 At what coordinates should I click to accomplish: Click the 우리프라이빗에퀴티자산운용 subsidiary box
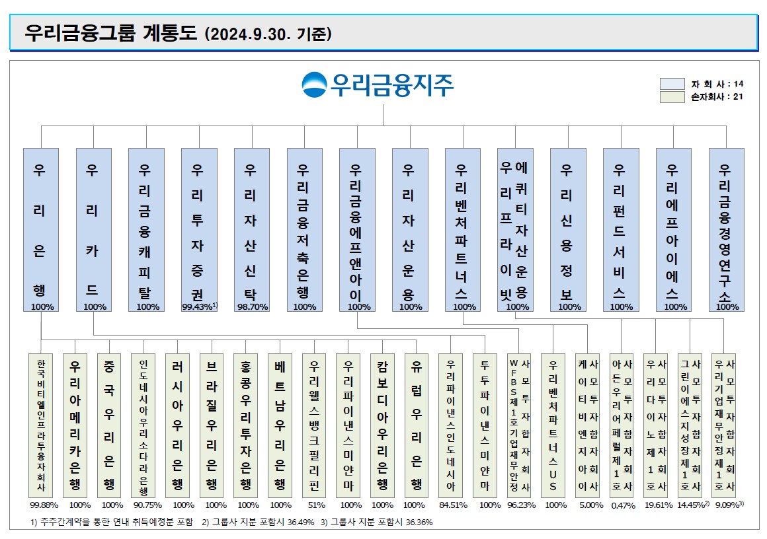tap(516, 230)
